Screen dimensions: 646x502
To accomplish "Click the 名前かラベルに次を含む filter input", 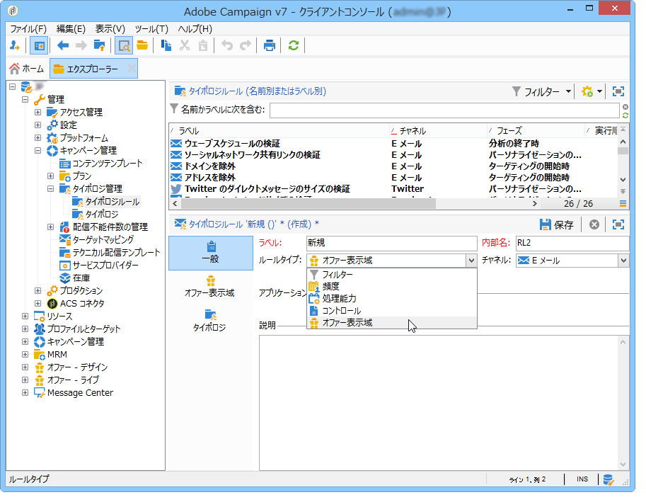I will (x=444, y=110).
